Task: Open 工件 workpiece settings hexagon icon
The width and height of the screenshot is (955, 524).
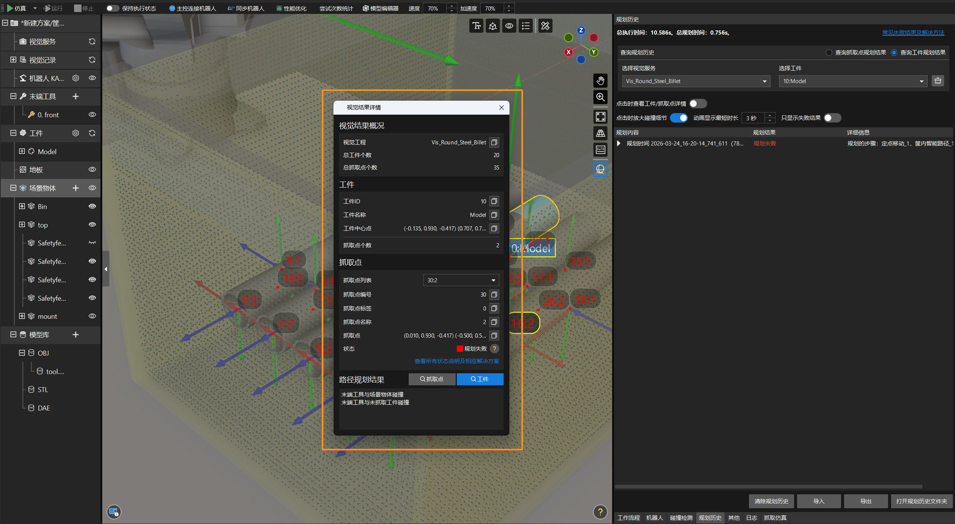Action: [76, 133]
